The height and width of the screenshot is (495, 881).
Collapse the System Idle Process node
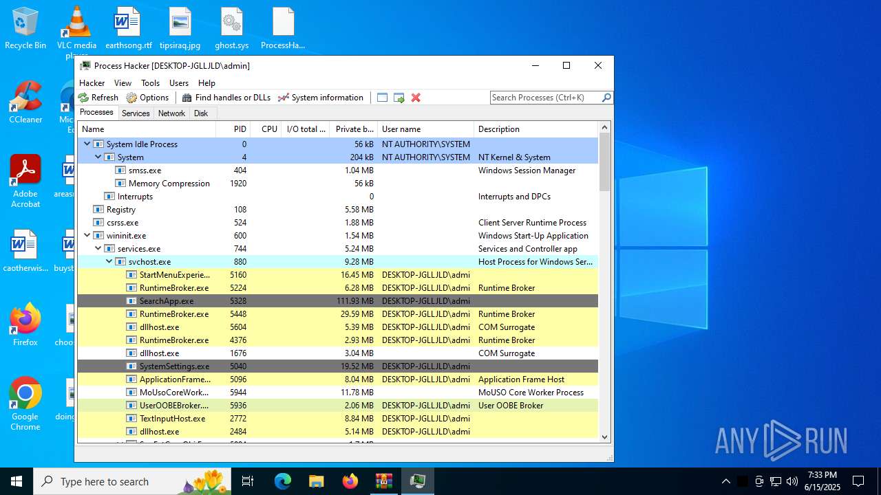click(87, 144)
